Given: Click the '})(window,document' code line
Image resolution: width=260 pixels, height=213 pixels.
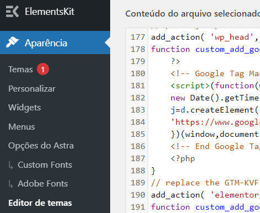Looking at the screenshot, I should (215, 134).
